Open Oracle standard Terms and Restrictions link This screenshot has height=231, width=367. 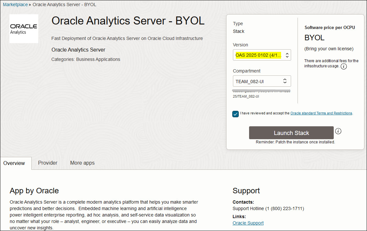(x=321, y=113)
